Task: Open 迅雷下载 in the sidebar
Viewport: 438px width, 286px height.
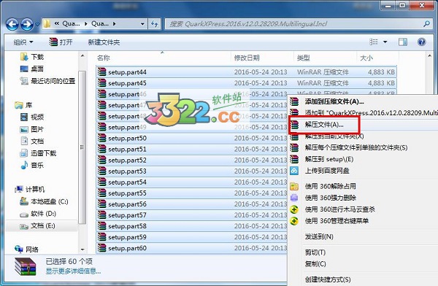Action: [38, 153]
